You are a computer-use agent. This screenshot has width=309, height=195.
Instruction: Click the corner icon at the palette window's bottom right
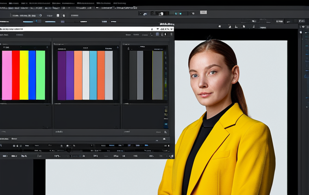click(172, 156)
